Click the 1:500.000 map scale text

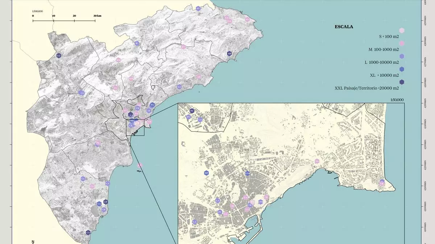point(38,11)
